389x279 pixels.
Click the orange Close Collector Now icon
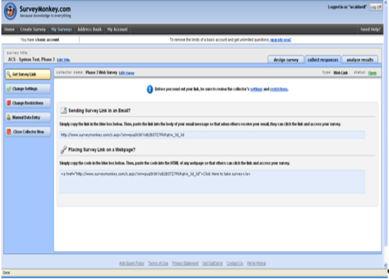coord(9,132)
